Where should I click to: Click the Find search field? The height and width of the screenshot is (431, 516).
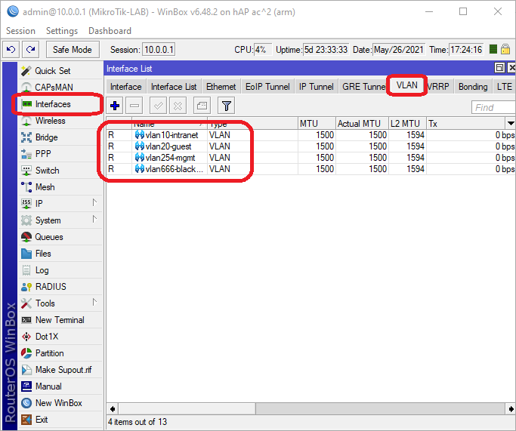pos(493,107)
